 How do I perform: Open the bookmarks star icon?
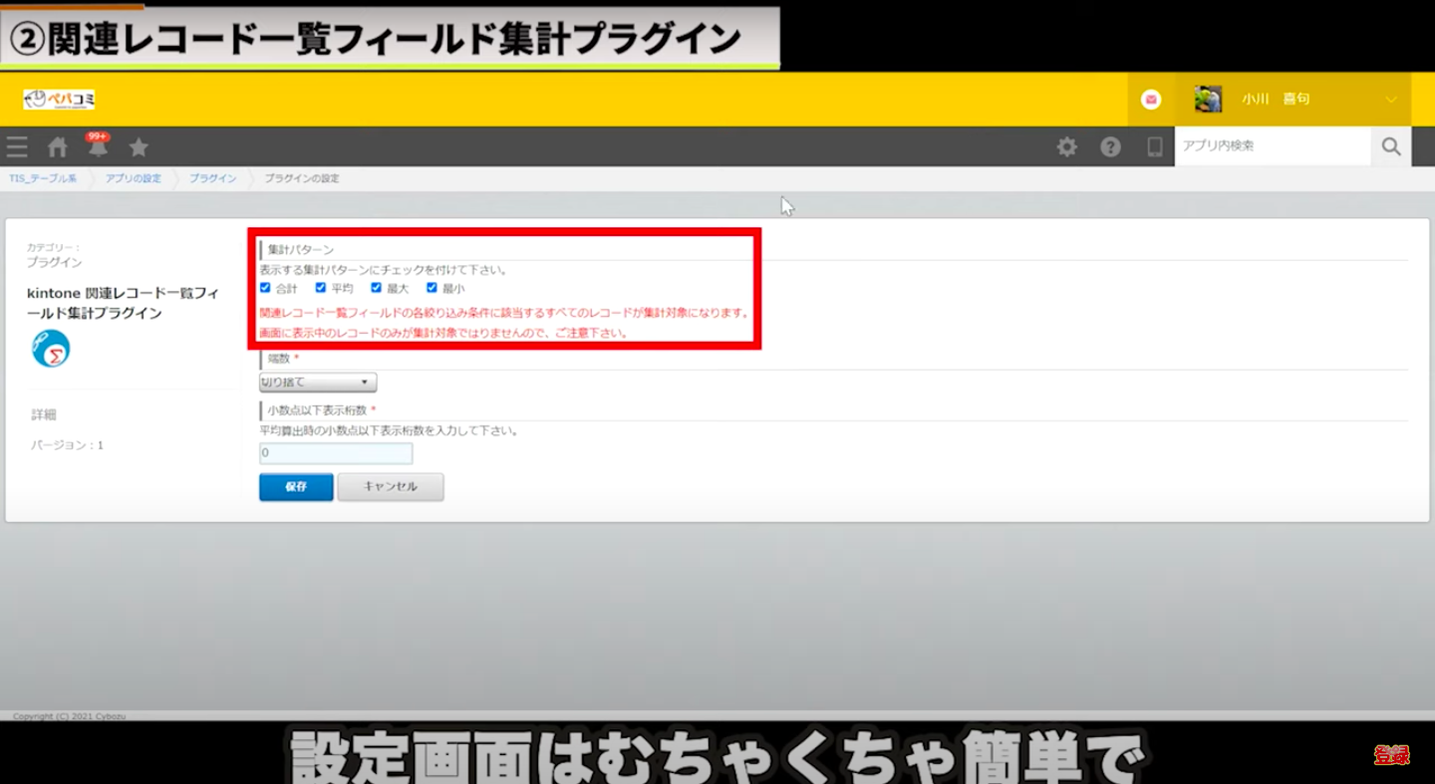coord(139,147)
